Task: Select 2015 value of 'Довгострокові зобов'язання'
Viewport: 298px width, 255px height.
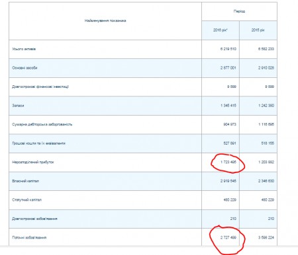Action: pyautogui.click(x=271, y=219)
